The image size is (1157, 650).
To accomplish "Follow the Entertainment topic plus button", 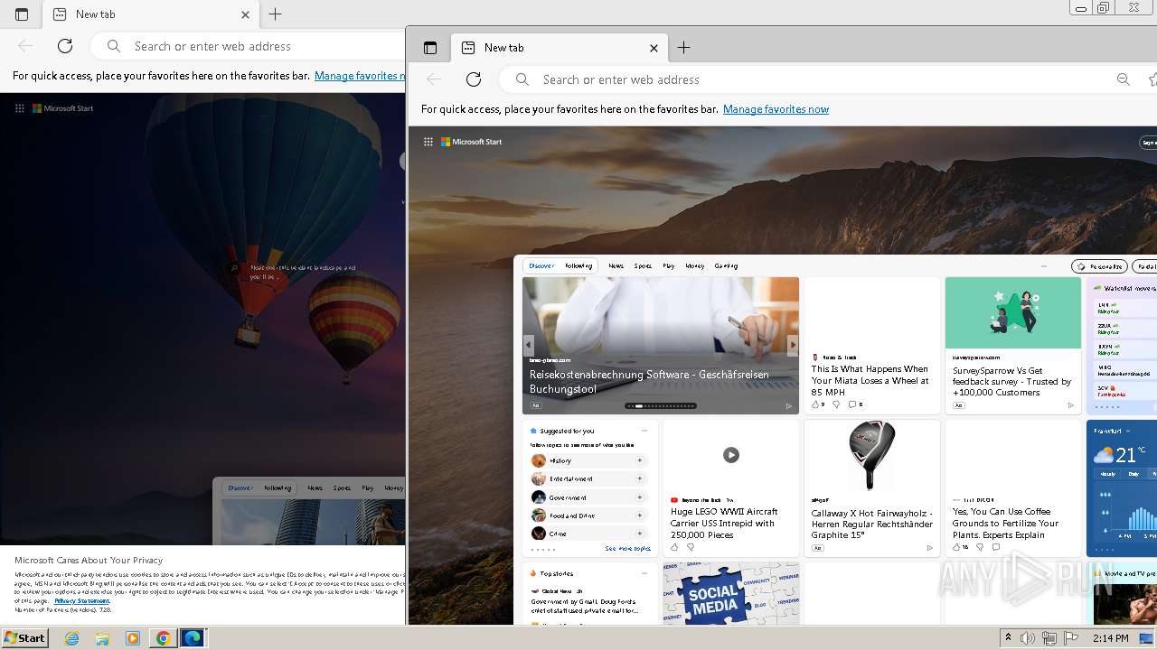I will (x=639, y=478).
